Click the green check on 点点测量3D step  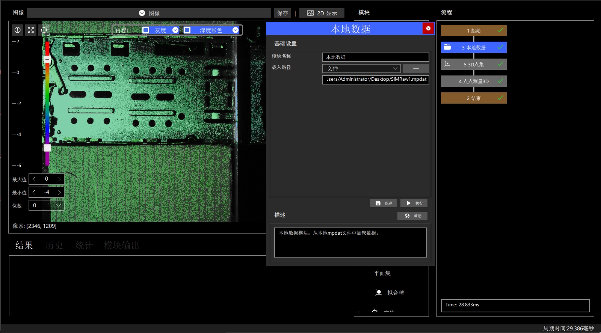coord(500,81)
